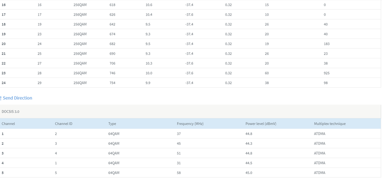Click the ATDMA cell in upstream channel 1
Image resolution: width=382 pixels, height=179 pixels.
click(x=319, y=134)
